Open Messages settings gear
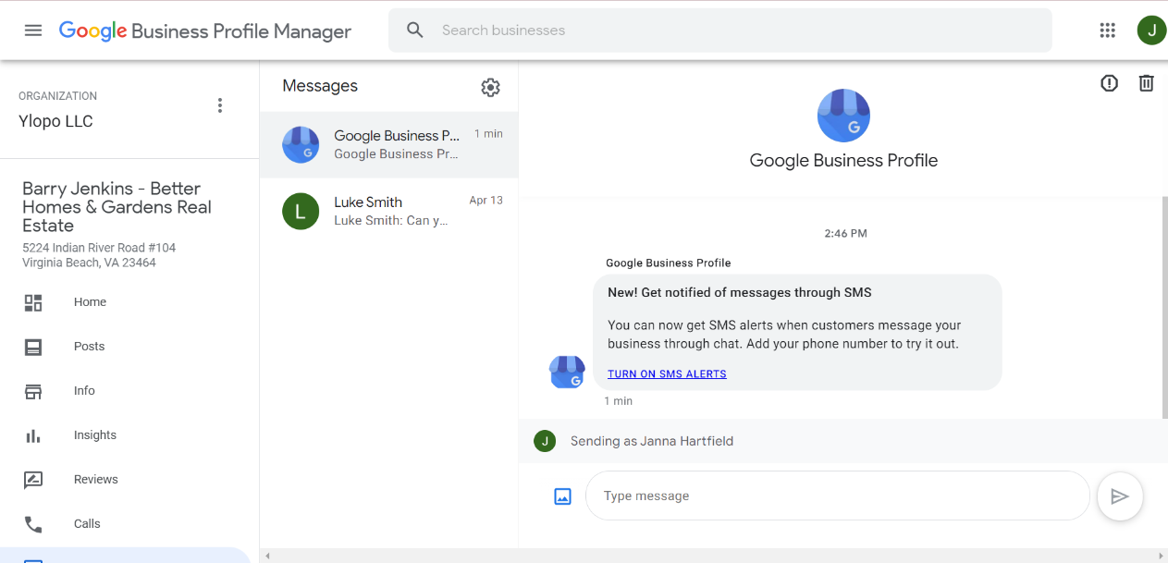 tap(490, 87)
